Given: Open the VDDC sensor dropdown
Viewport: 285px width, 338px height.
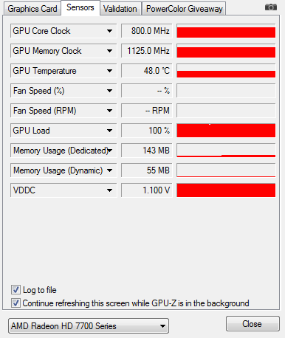Looking at the screenshot, I should pyautogui.click(x=109, y=190).
